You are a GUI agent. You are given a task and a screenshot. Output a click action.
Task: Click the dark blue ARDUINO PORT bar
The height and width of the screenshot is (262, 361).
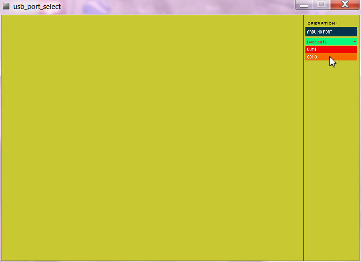coord(331,32)
